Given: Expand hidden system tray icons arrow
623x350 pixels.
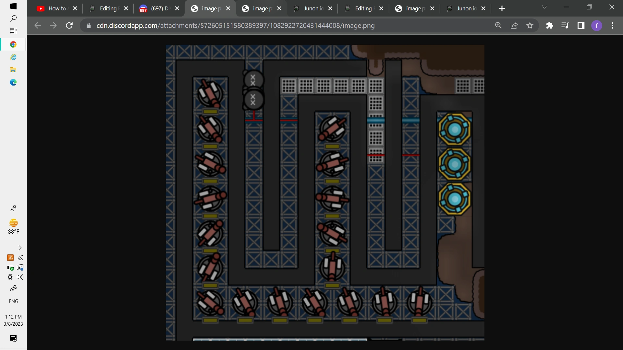Looking at the screenshot, I should pos(20,248).
